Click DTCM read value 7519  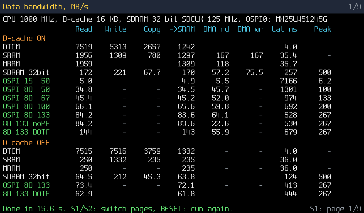[x=84, y=47]
